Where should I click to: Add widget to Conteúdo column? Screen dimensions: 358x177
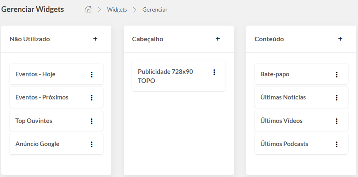(340, 39)
